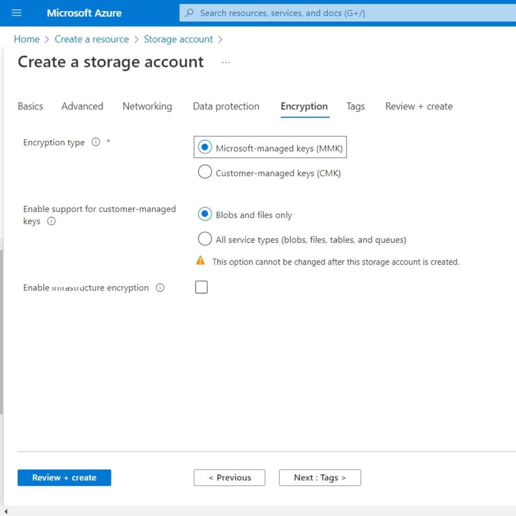This screenshot has width=516, height=516.
Task: Select Customer-managed keys (CMK) radio
Action: [x=205, y=172]
